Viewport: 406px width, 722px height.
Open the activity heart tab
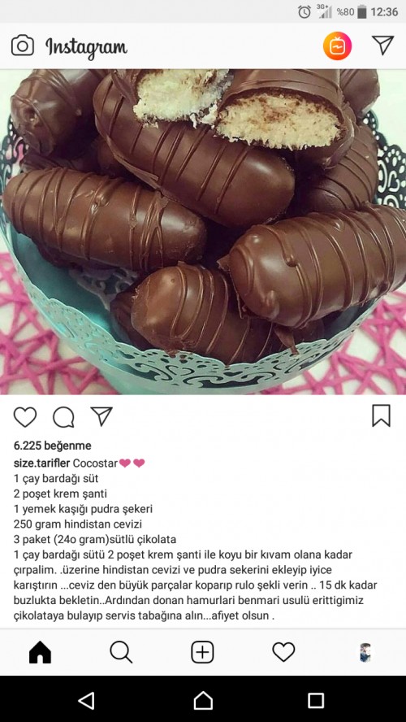(283, 652)
